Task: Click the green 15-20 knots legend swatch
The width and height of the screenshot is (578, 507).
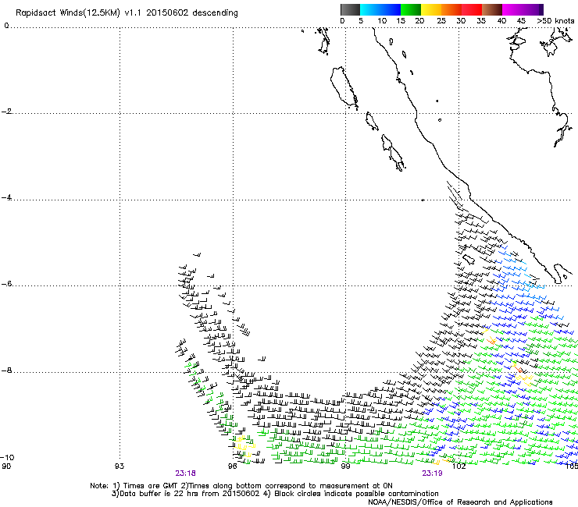Action: 411,9
